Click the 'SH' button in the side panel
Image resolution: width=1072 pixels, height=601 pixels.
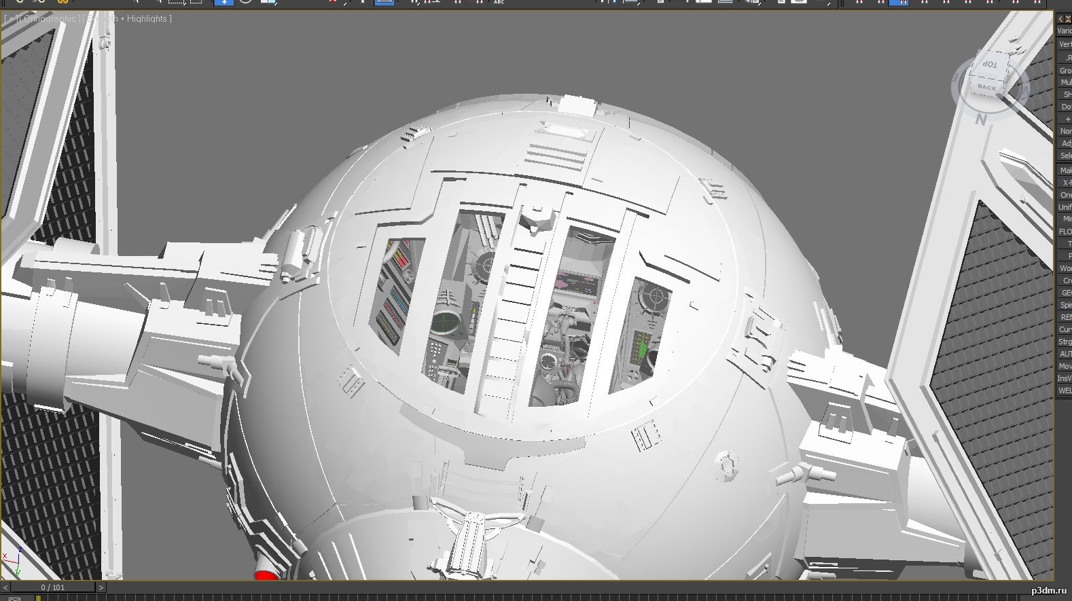tap(1065, 95)
